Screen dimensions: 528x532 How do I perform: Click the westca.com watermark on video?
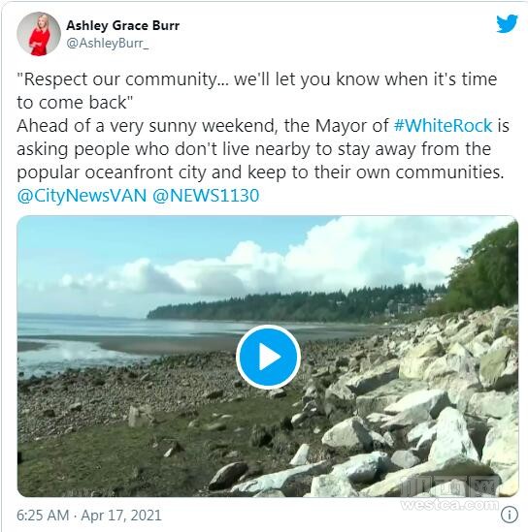(x=449, y=505)
